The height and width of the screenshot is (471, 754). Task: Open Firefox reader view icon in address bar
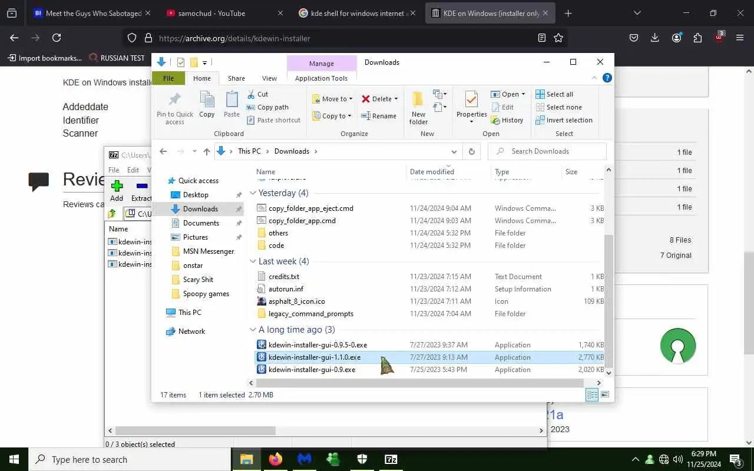click(541, 38)
